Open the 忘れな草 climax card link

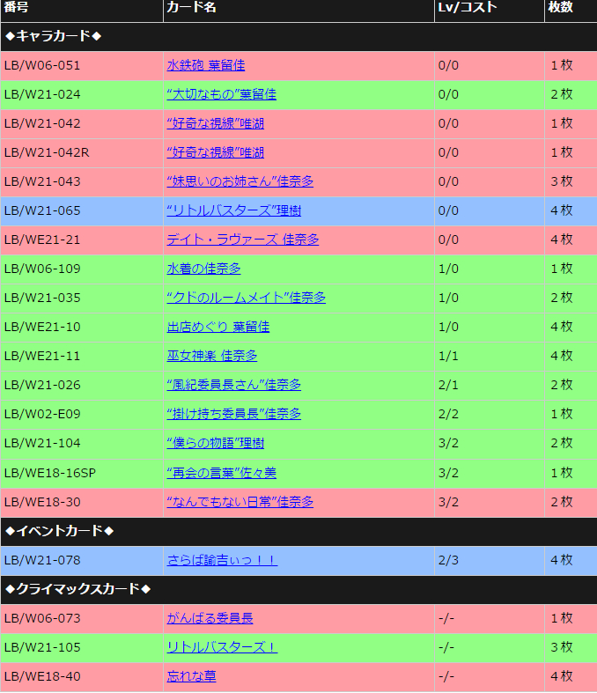(x=191, y=677)
